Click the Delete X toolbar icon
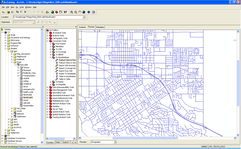 25,12
